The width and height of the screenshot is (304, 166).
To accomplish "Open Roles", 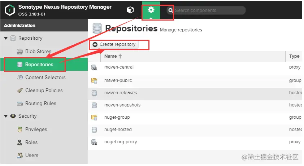I will click(x=31, y=143).
